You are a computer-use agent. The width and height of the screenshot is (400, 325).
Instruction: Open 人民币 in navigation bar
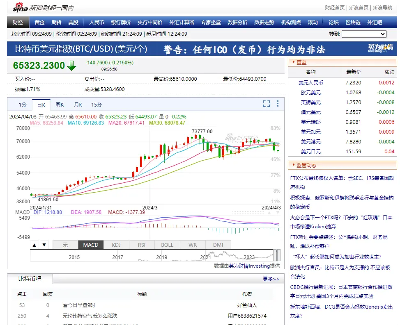(97, 23)
